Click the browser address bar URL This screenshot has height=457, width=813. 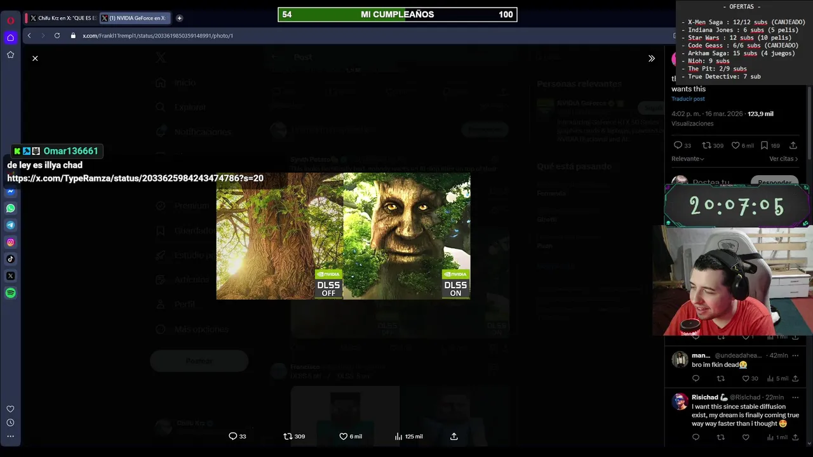[158, 36]
